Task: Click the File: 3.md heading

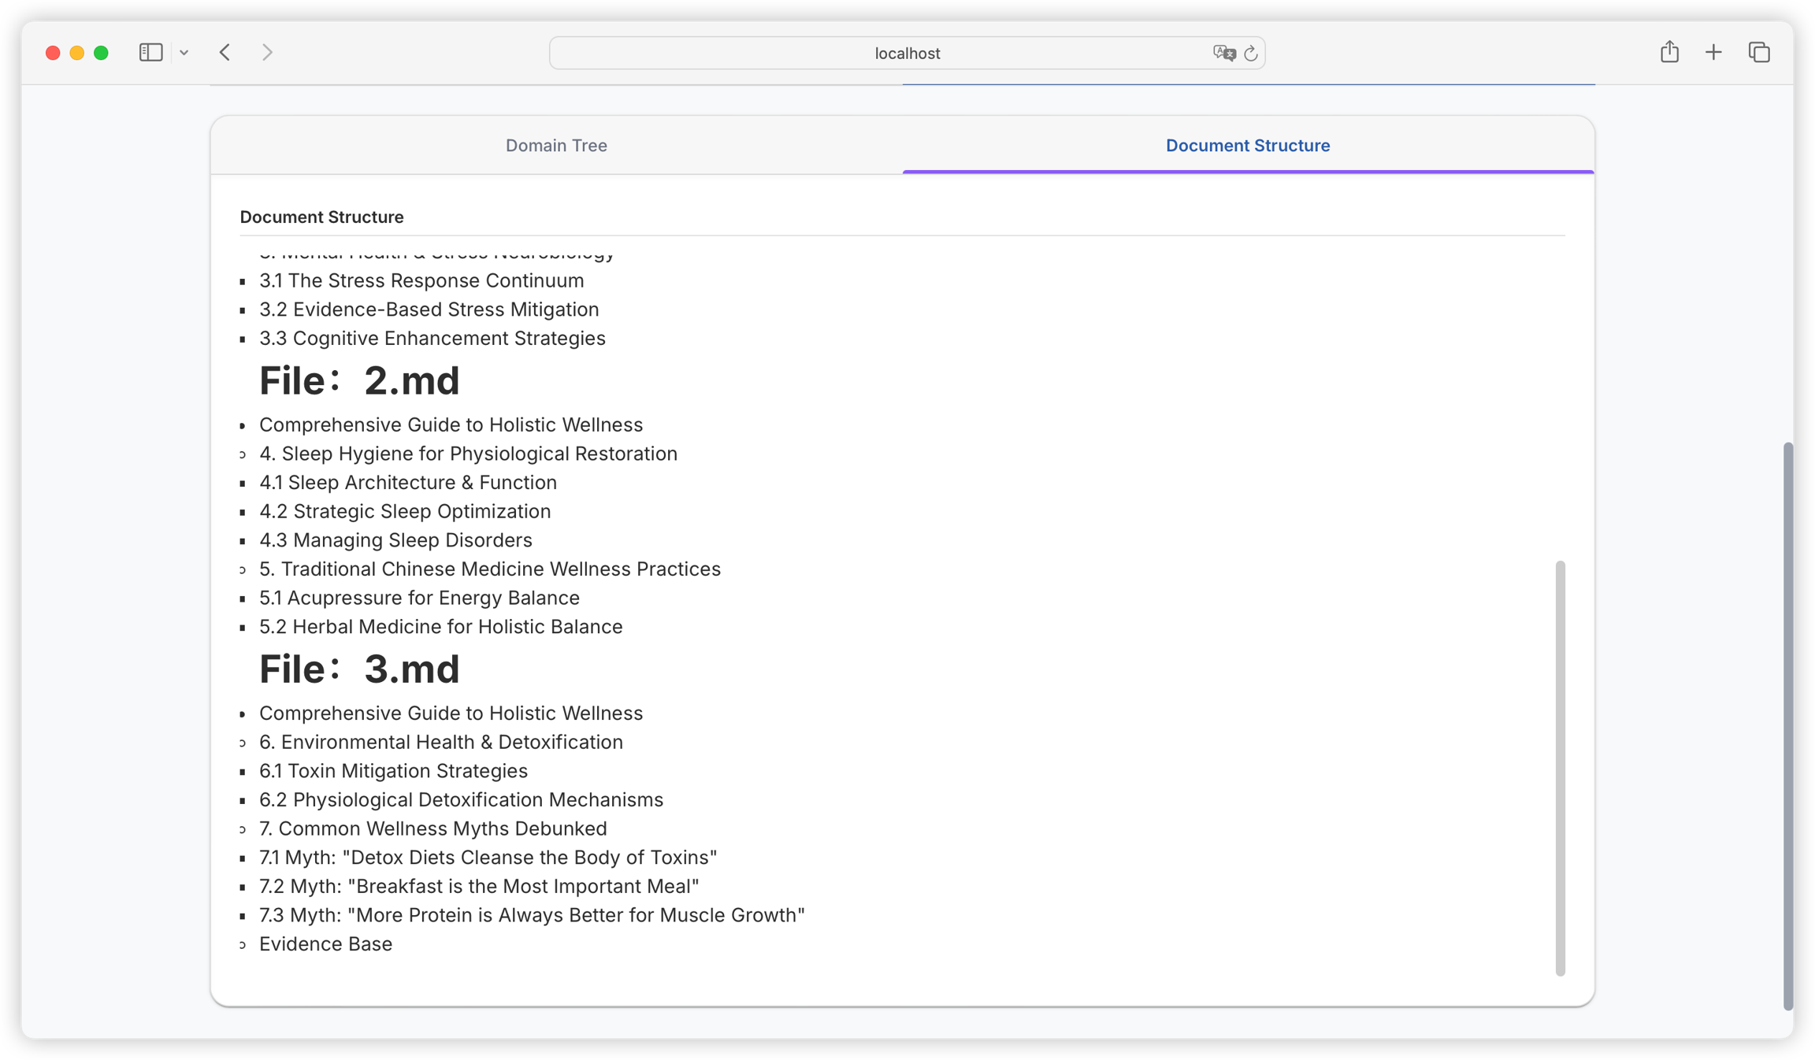Action: 359,669
